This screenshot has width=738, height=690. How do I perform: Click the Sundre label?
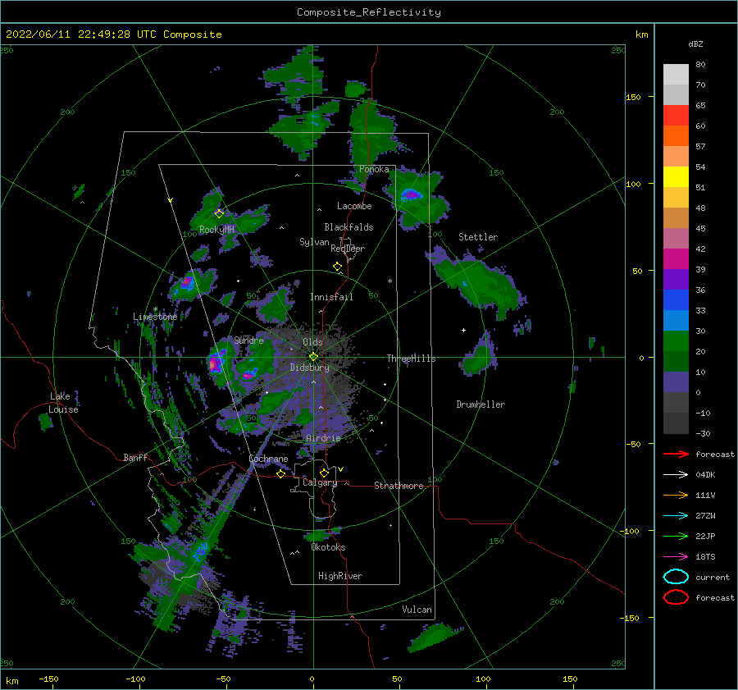coord(248,340)
